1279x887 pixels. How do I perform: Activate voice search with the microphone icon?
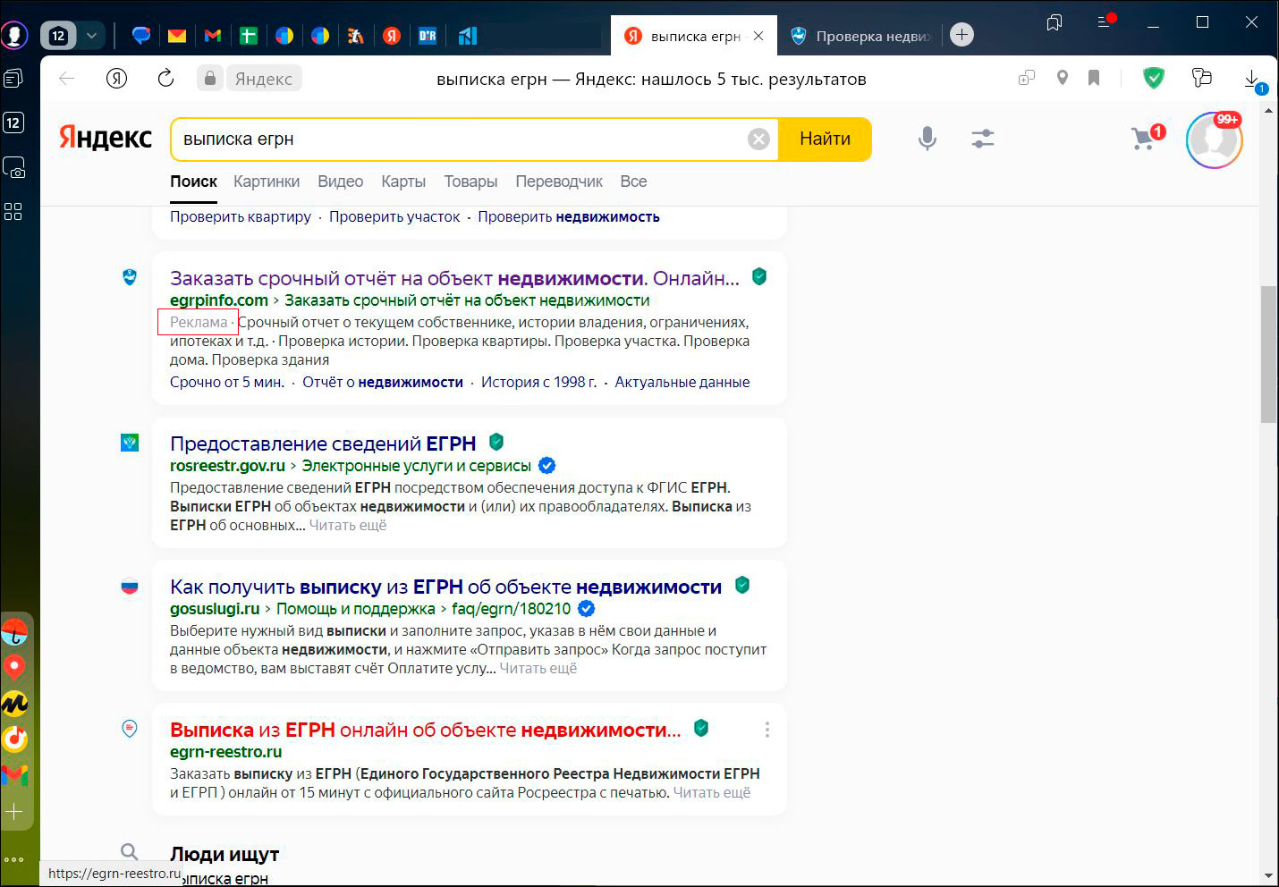pyautogui.click(x=927, y=139)
